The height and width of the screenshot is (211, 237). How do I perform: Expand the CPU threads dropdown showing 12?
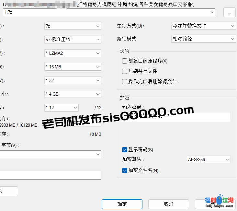click(75, 108)
